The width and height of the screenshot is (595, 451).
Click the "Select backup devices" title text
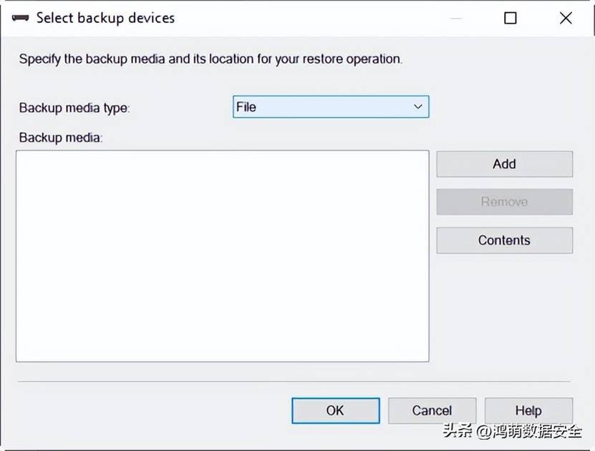[105, 19]
